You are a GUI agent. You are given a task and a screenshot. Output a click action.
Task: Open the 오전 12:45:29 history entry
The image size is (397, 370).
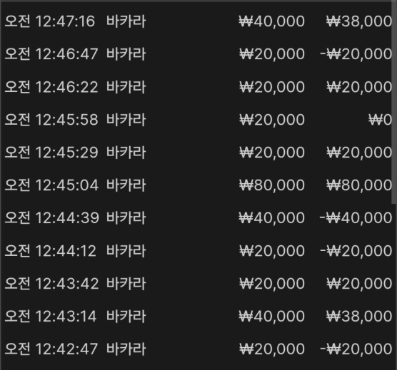(198, 153)
